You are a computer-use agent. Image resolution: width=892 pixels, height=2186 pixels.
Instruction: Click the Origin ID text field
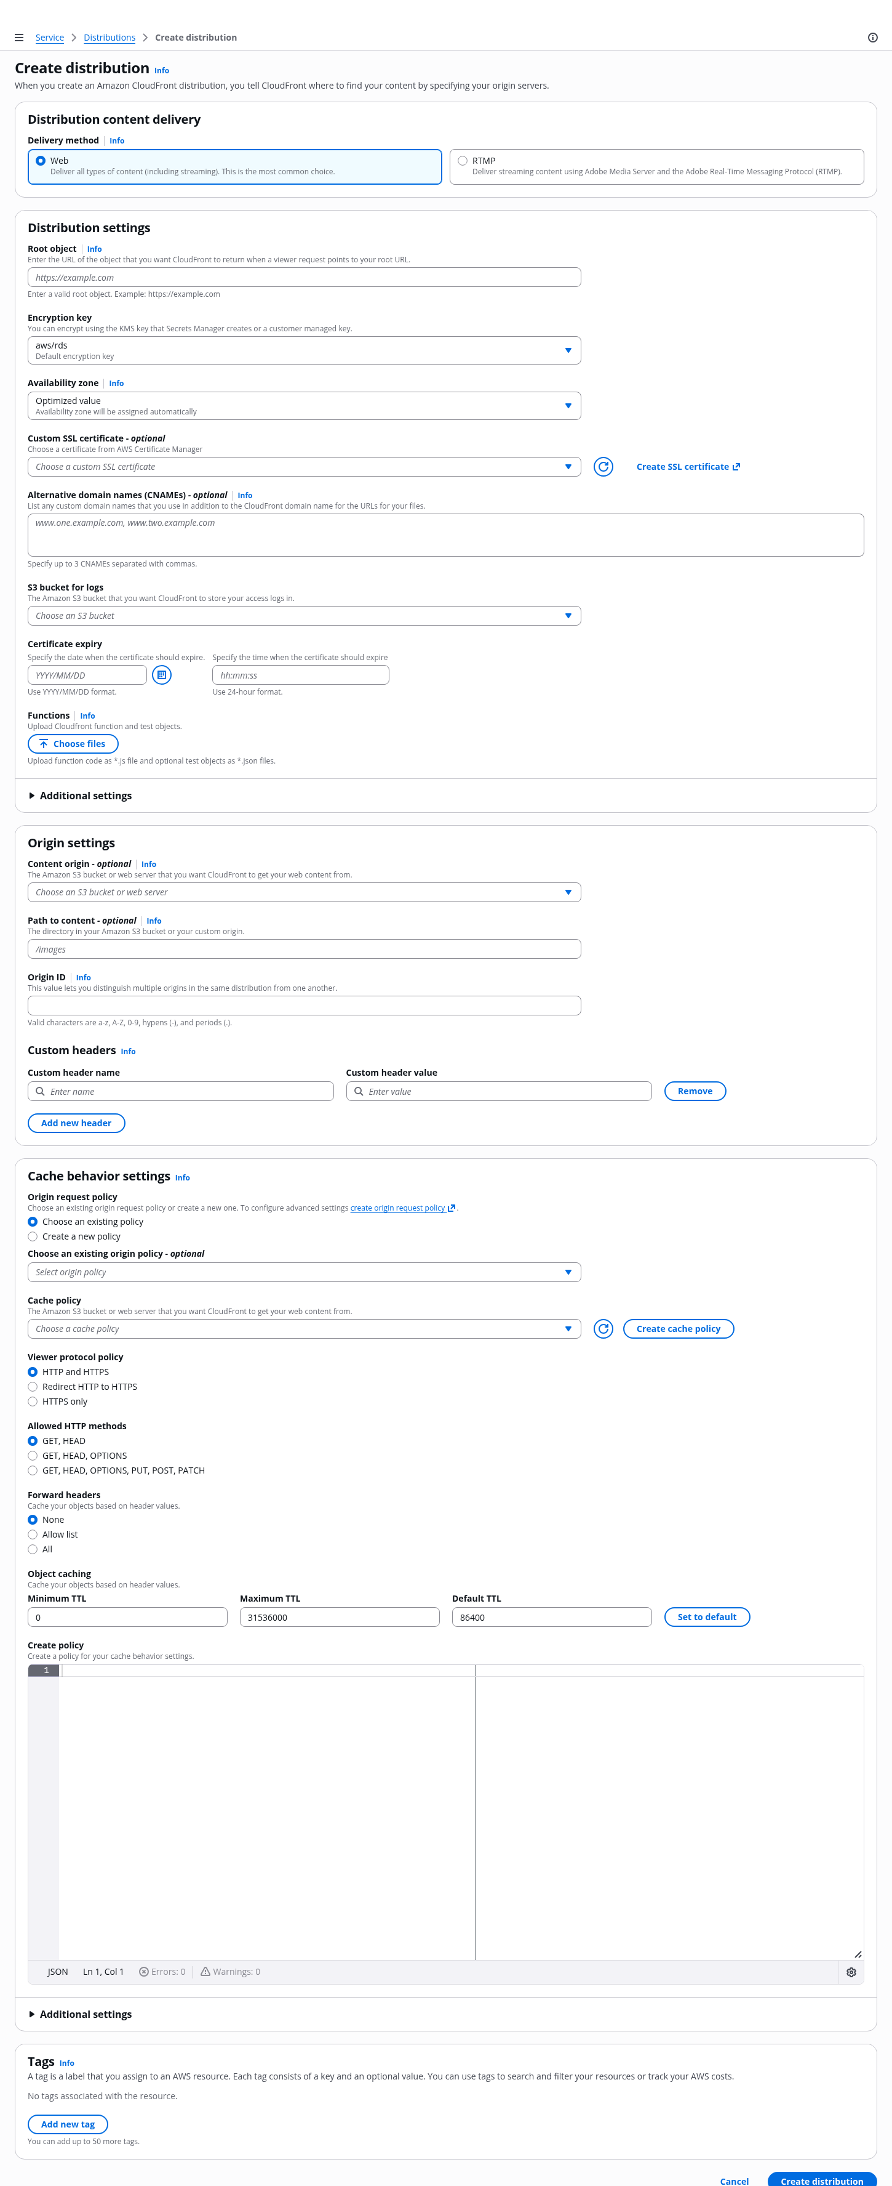click(303, 1006)
